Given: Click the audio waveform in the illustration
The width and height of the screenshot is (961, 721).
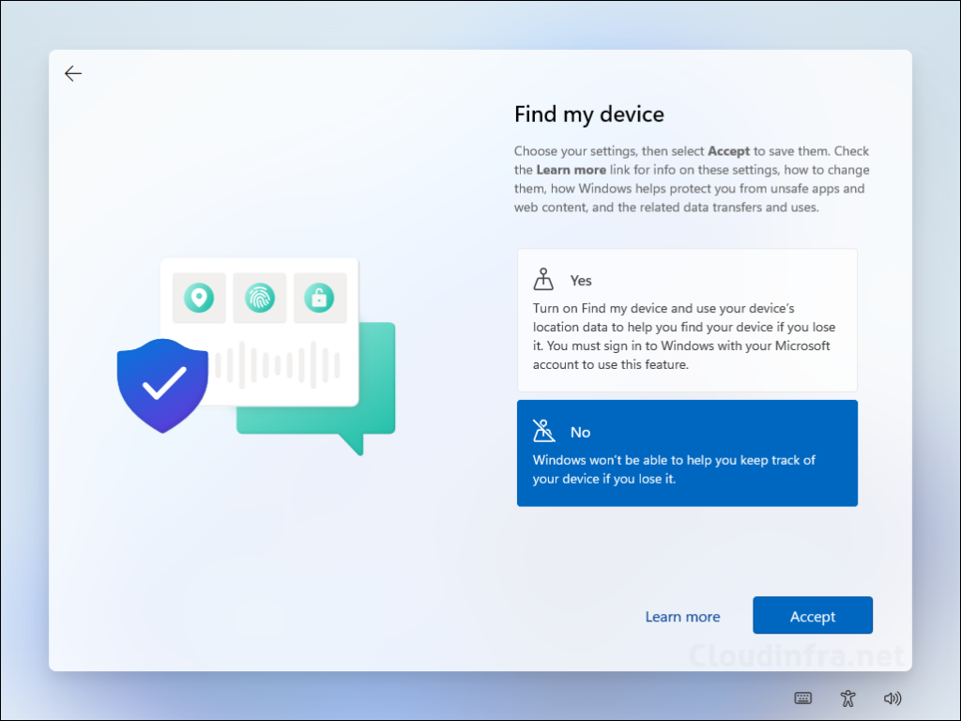Looking at the screenshot, I should [277, 364].
